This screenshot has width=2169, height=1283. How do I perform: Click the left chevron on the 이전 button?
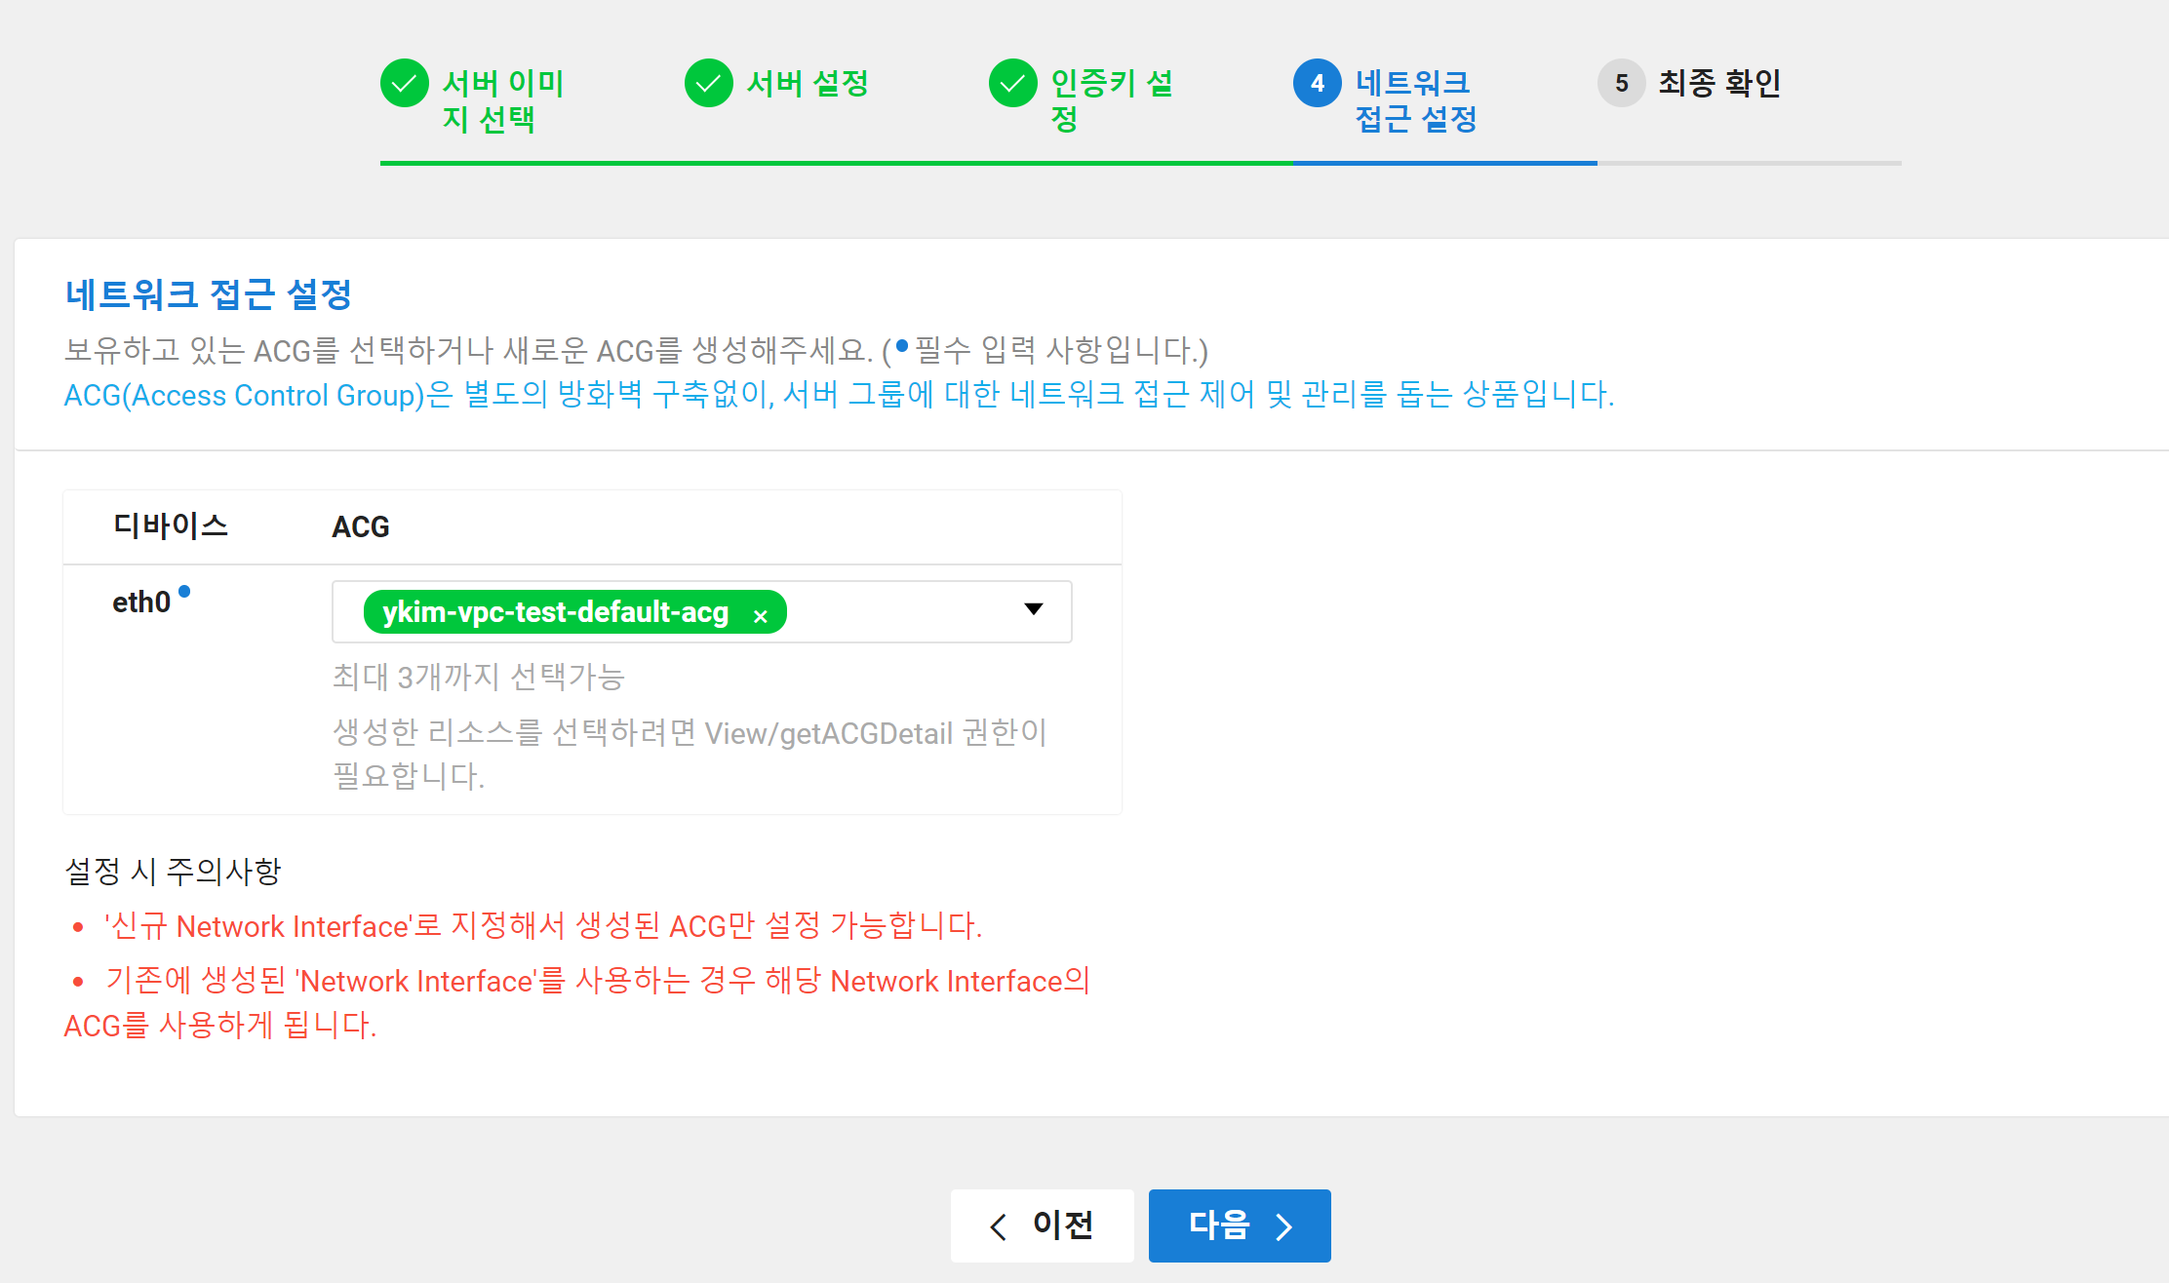(998, 1226)
